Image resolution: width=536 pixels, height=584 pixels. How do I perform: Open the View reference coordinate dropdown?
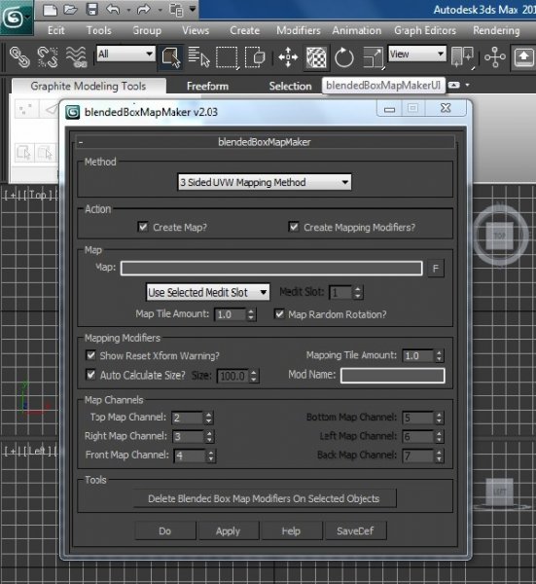[x=417, y=54]
